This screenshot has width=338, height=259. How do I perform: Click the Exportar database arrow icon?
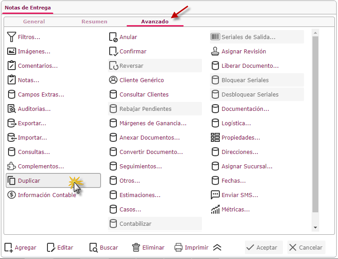12,123
